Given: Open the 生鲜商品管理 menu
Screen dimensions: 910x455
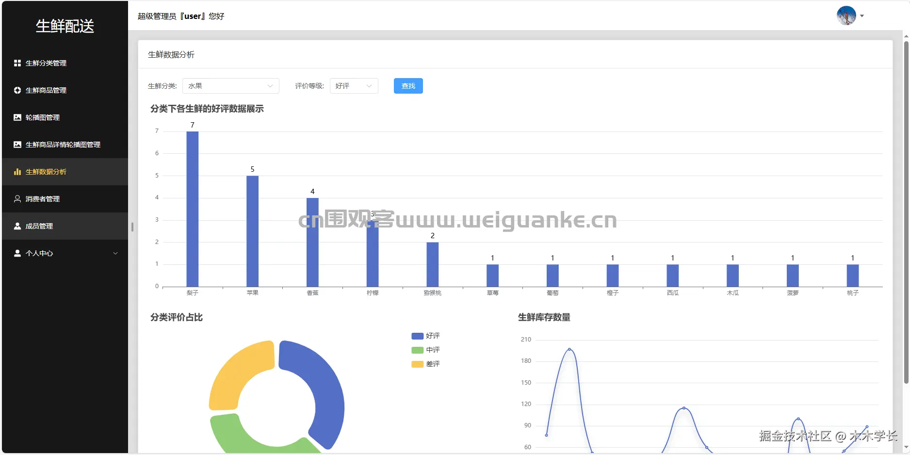Looking at the screenshot, I should pos(65,90).
